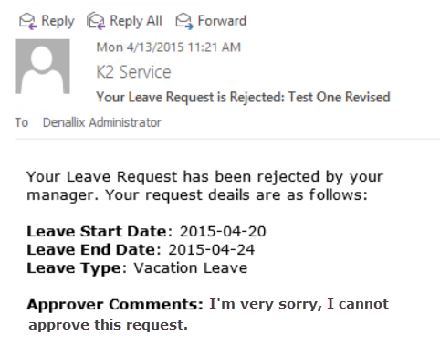Click the To field label
Viewport: 440px width, 356px height.
pos(22,122)
